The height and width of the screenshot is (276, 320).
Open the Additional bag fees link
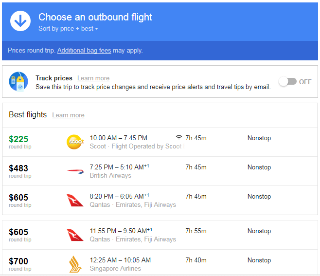84,51
